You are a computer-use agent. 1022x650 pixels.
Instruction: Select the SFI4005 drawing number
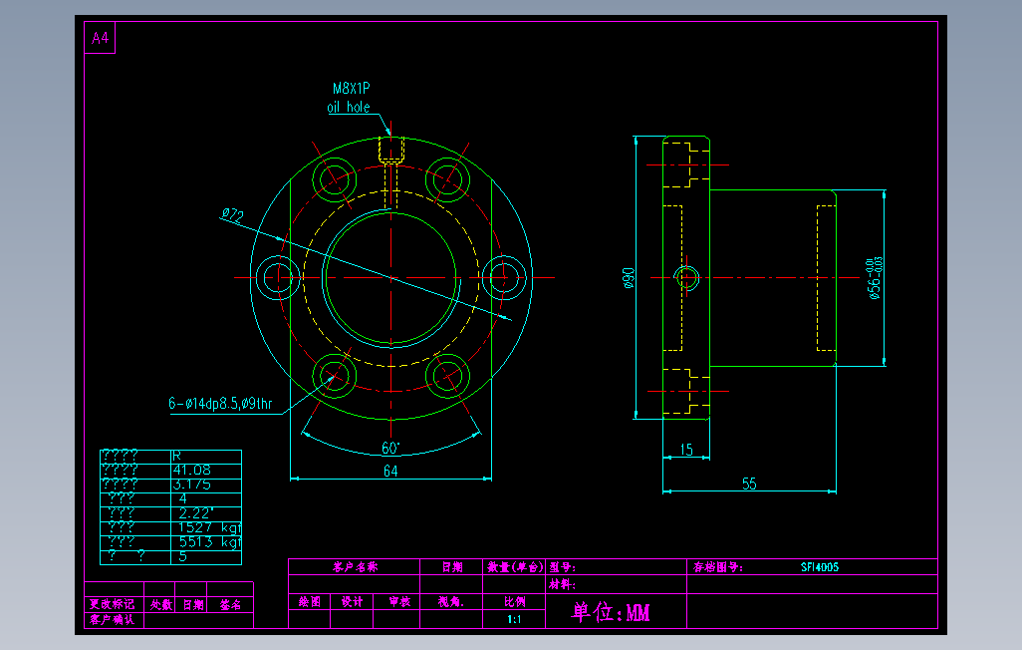[820, 567]
